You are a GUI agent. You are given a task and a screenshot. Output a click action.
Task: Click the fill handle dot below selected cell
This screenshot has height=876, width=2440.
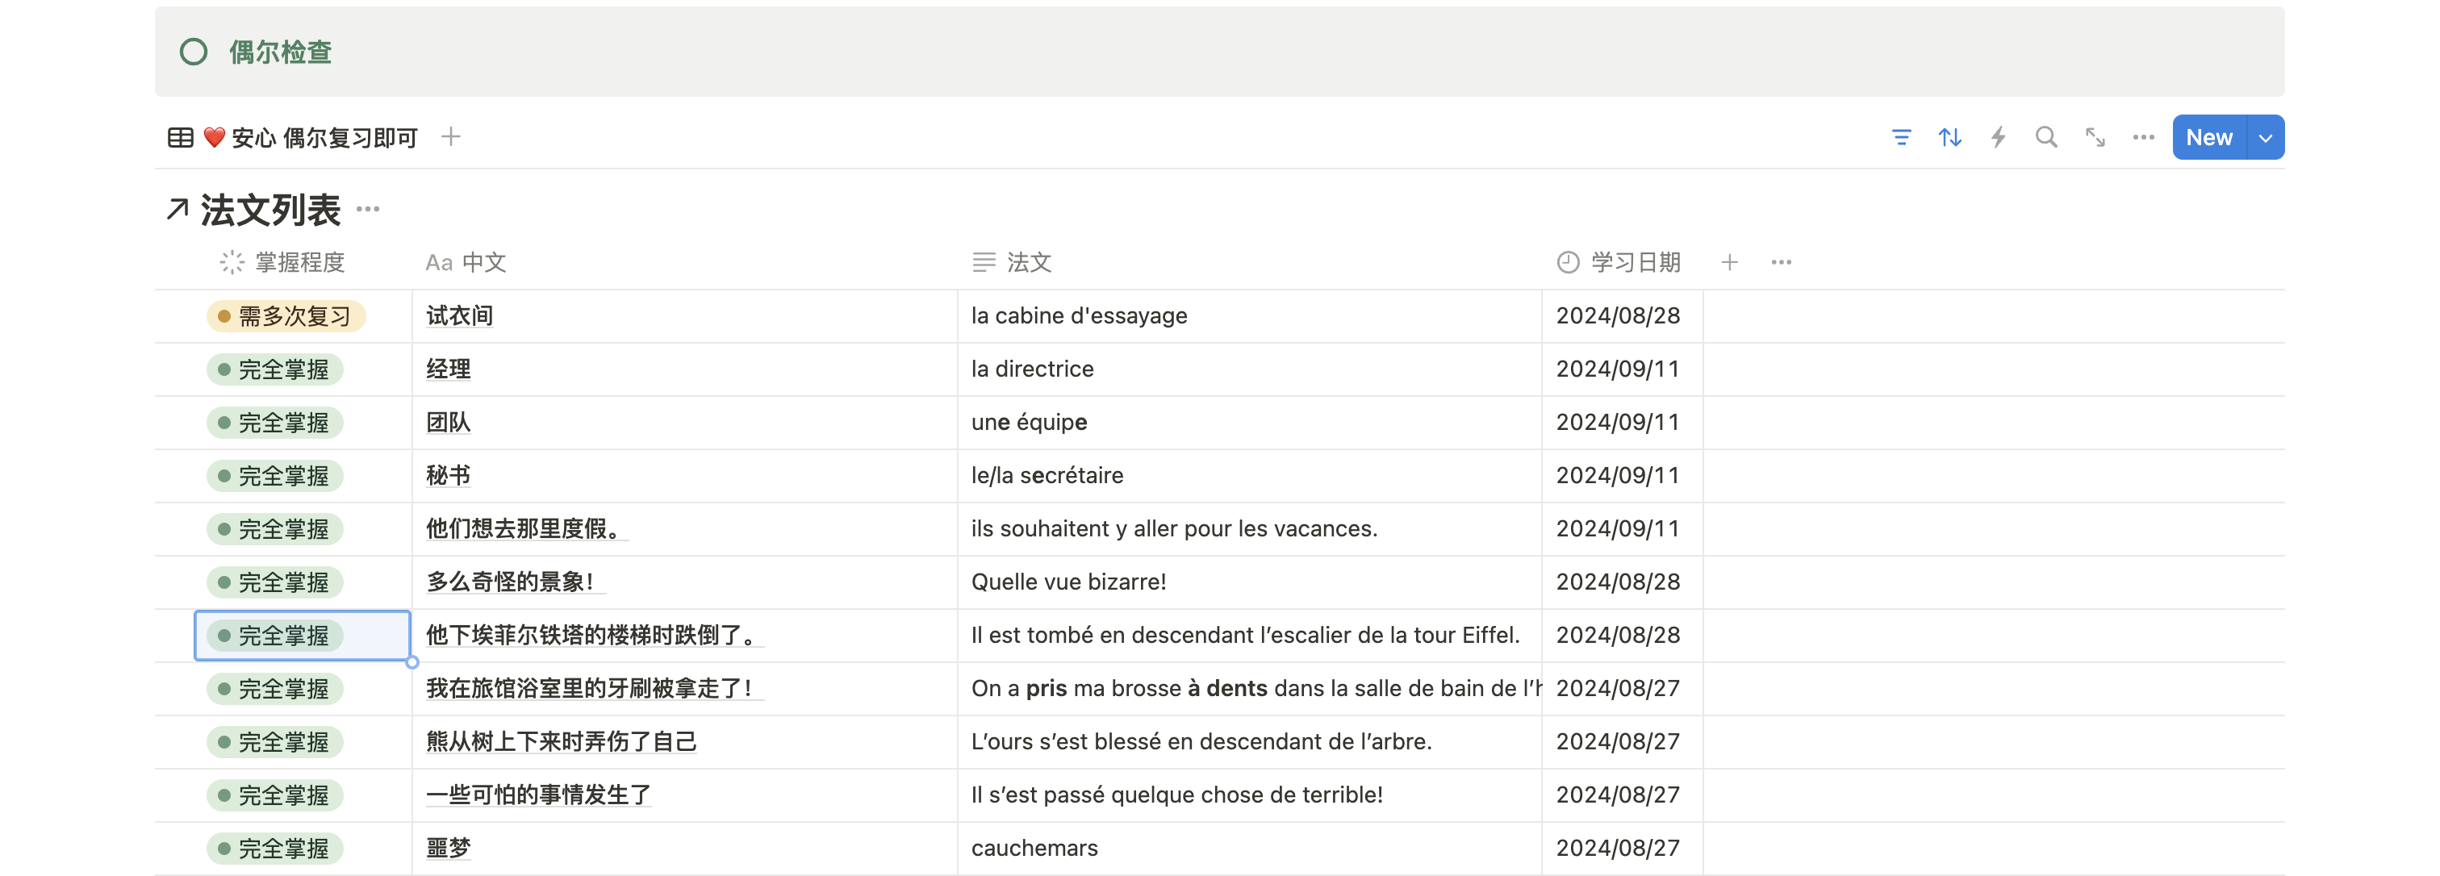[x=412, y=663]
